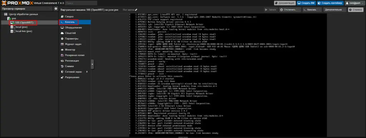The width and height of the screenshot is (366, 138).
Task: Focus the top search input field
Action: click(81, 3)
